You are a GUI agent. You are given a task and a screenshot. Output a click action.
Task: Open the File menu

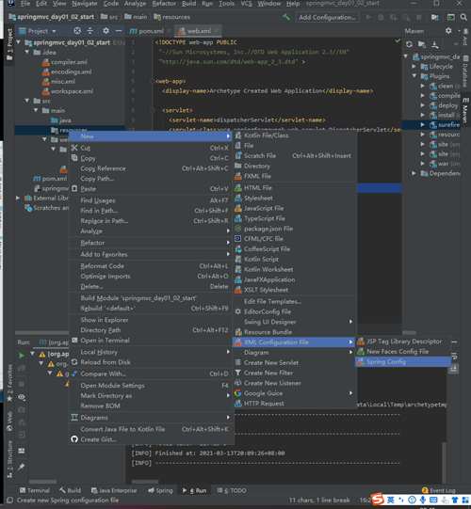tap(25, 4)
